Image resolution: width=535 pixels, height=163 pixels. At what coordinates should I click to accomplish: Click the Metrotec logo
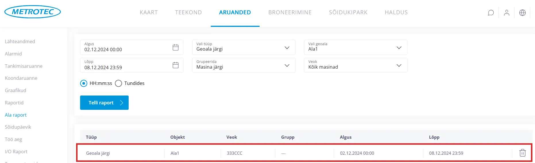(33, 12)
